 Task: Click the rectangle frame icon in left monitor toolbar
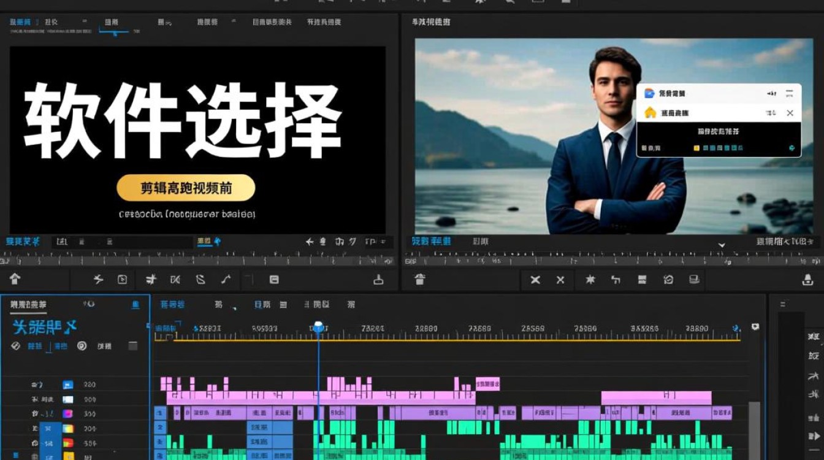click(274, 280)
